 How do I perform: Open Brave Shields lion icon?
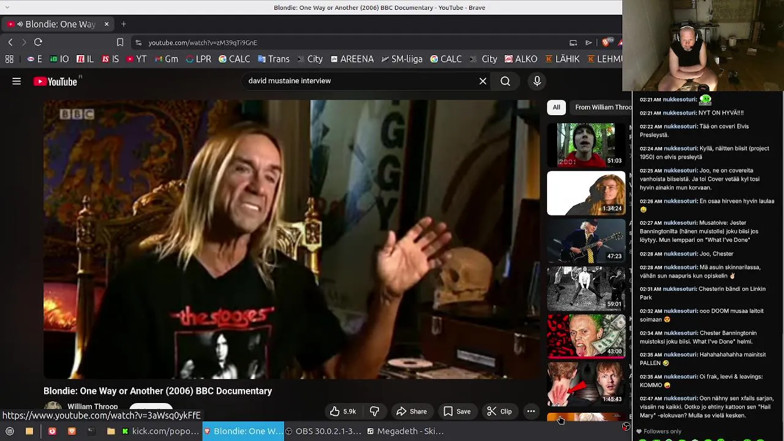pos(606,42)
